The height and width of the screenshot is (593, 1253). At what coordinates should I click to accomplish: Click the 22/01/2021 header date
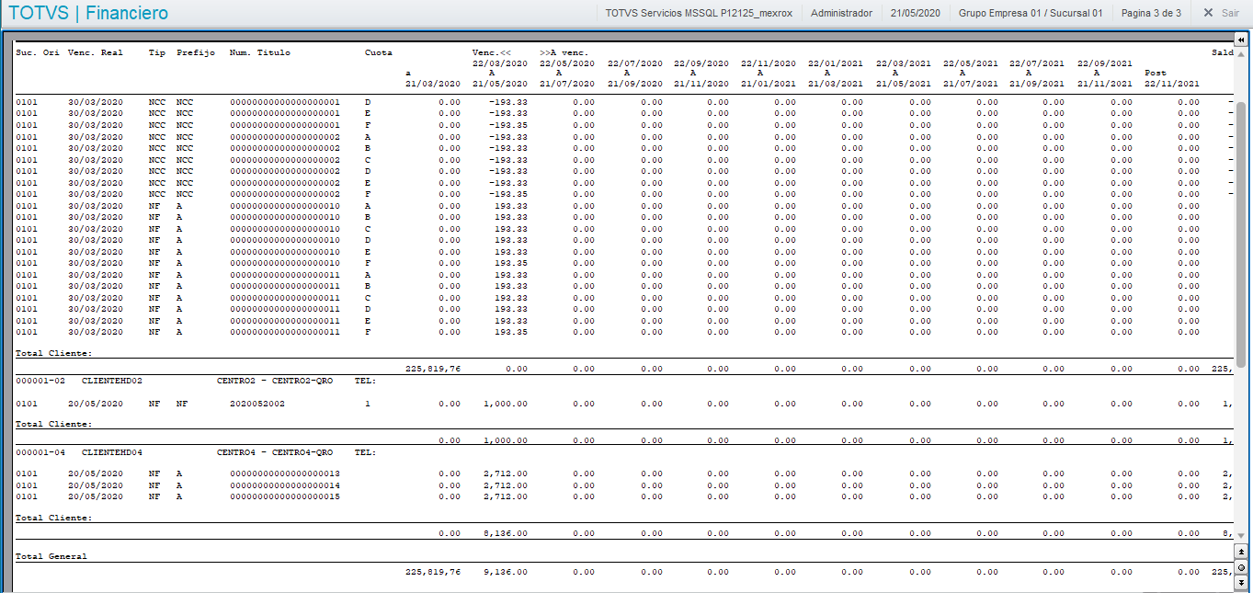coord(836,63)
